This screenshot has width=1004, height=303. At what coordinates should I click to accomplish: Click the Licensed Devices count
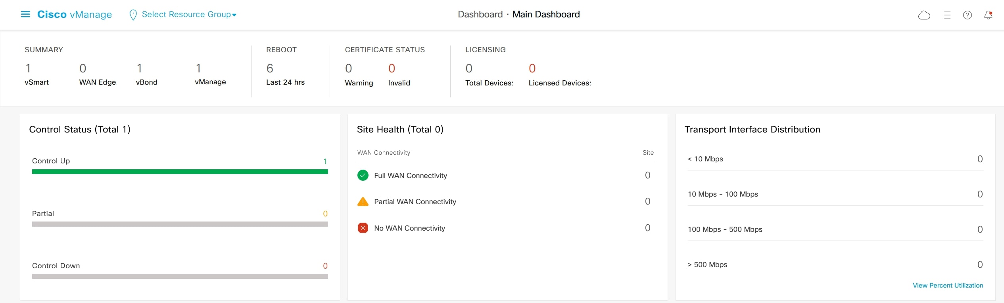tap(532, 68)
